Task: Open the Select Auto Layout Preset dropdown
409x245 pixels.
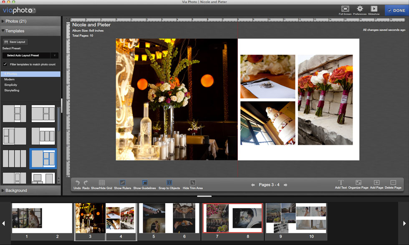Action: coord(30,56)
